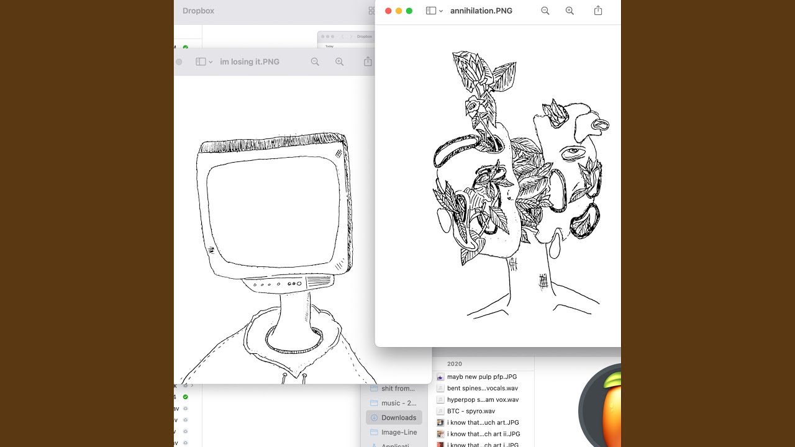Toggle sidebar in 'im losing it.PNG' window
This screenshot has height=447, width=795.
click(200, 61)
